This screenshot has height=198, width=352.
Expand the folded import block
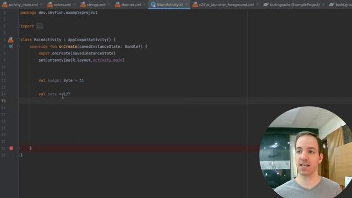click(x=18, y=26)
